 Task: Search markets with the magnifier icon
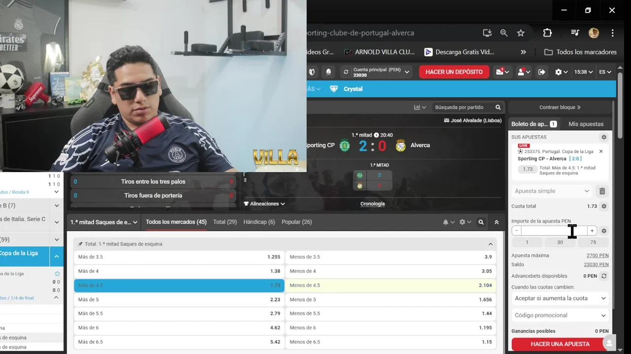pos(481,222)
